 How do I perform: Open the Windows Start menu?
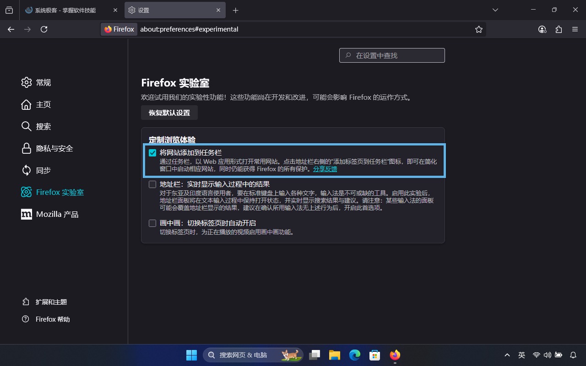[191, 355]
